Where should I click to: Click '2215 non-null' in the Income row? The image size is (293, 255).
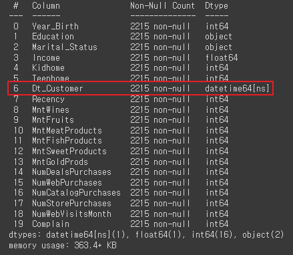pos(160,58)
